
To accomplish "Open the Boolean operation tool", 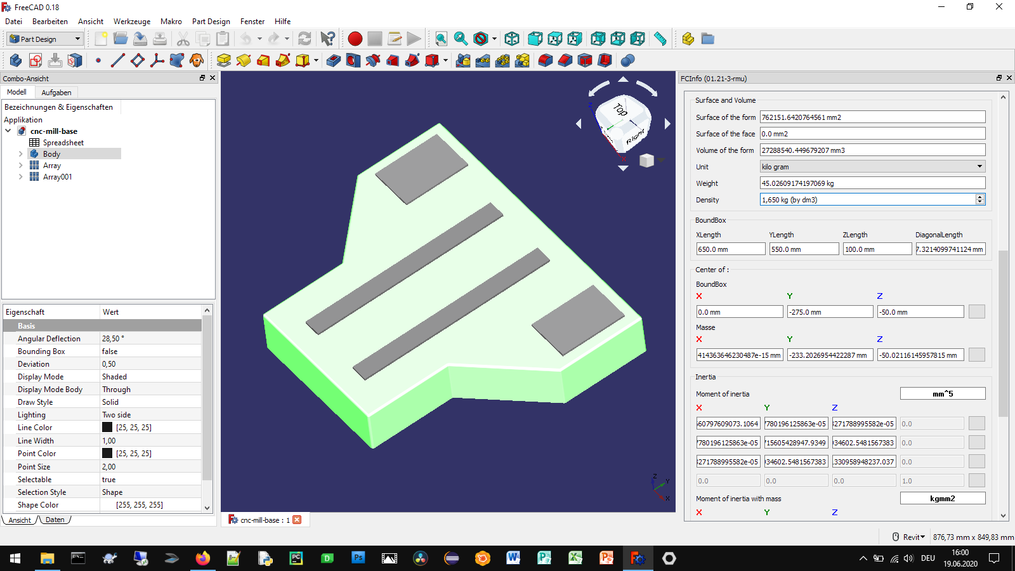I will (627, 60).
